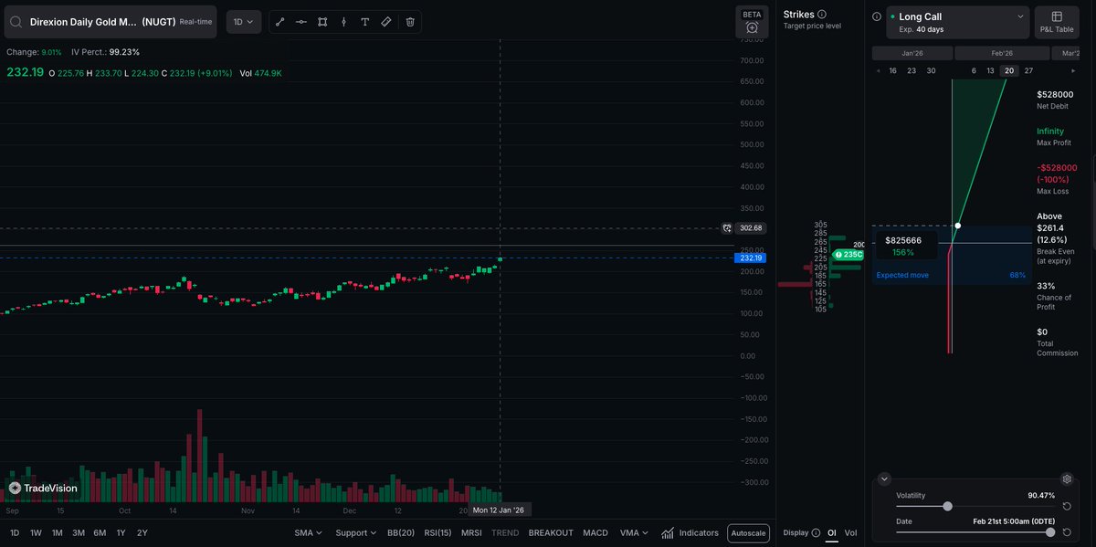The image size is (1096, 547).
Task: Choose expiration date 16
Action: point(892,70)
